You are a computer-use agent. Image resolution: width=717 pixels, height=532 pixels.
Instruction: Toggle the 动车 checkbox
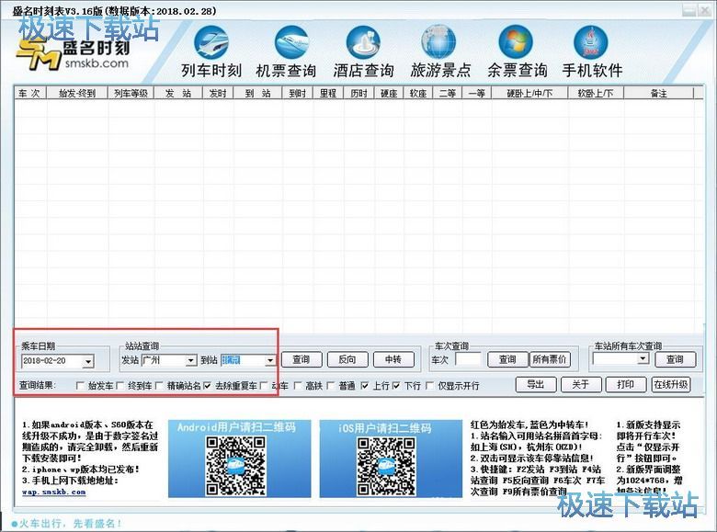click(264, 386)
